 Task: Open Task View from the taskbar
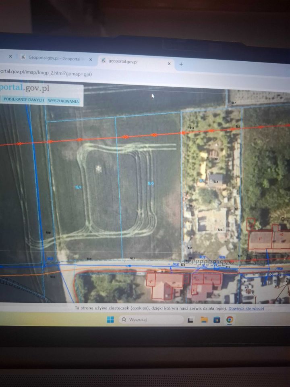(191, 320)
